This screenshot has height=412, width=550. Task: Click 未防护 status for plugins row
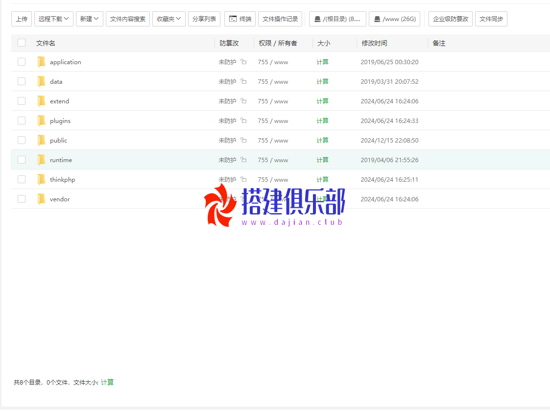coord(227,121)
